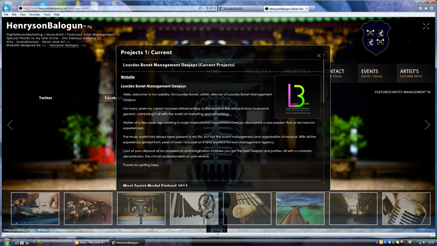Open HenrysonBalogun Internet Explorer taskbar button

tap(128, 242)
